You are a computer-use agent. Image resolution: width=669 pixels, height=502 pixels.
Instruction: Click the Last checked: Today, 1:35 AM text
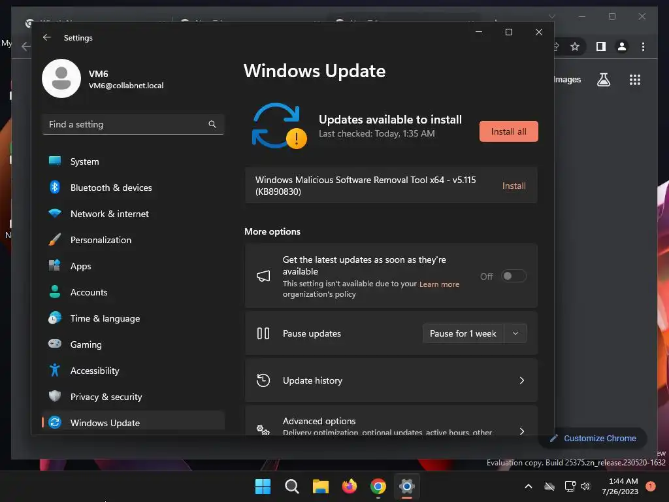click(377, 133)
